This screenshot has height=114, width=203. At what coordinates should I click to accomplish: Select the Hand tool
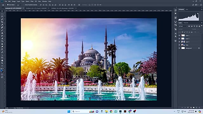point(2,60)
